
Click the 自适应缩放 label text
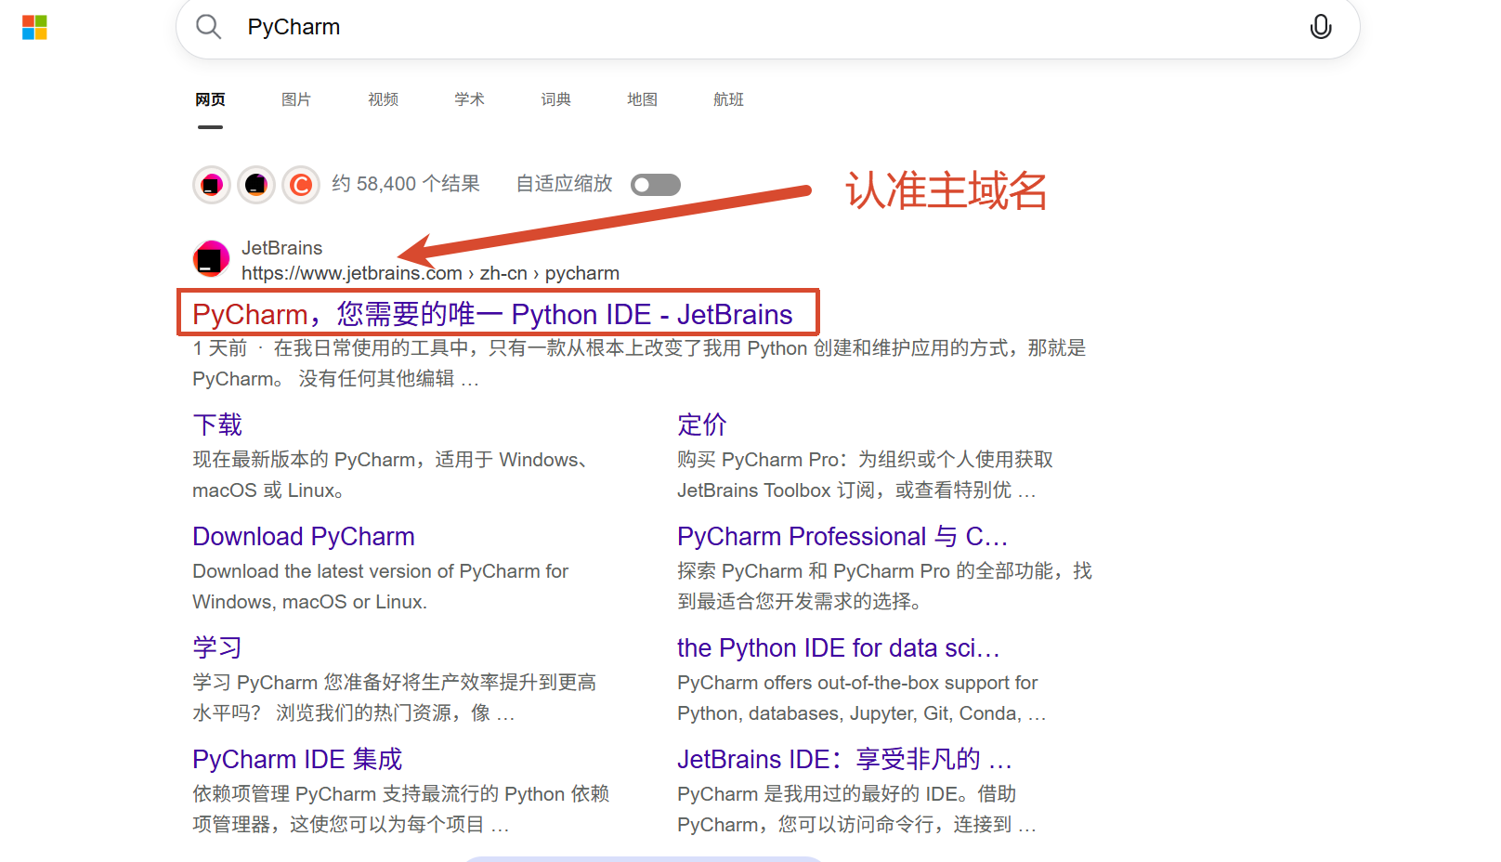[565, 184]
